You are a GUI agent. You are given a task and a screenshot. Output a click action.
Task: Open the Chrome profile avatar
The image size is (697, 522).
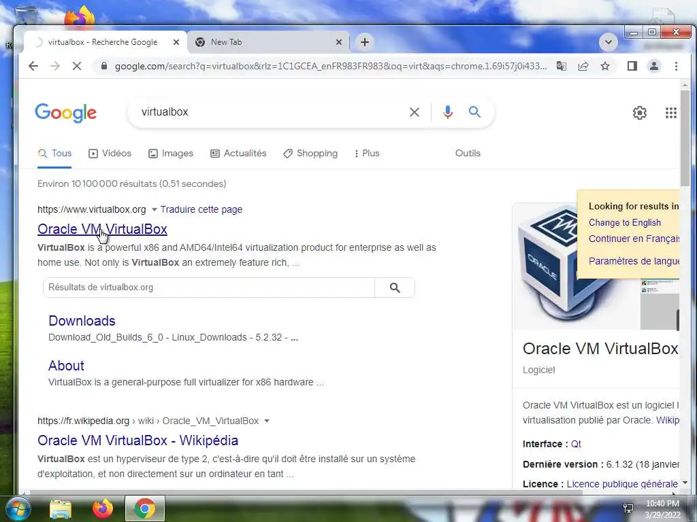[x=654, y=66]
